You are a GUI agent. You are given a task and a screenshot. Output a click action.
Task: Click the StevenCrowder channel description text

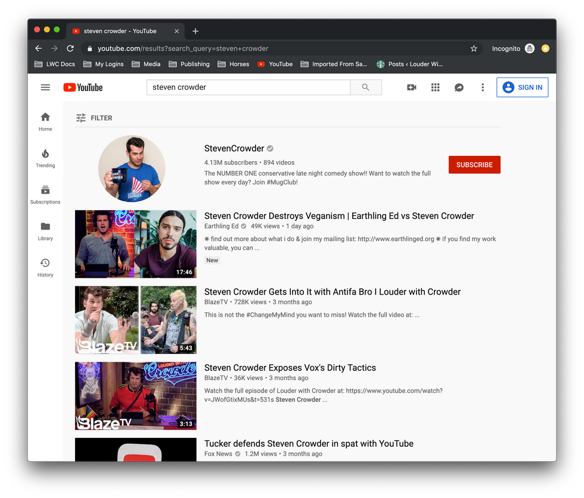(x=317, y=178)
